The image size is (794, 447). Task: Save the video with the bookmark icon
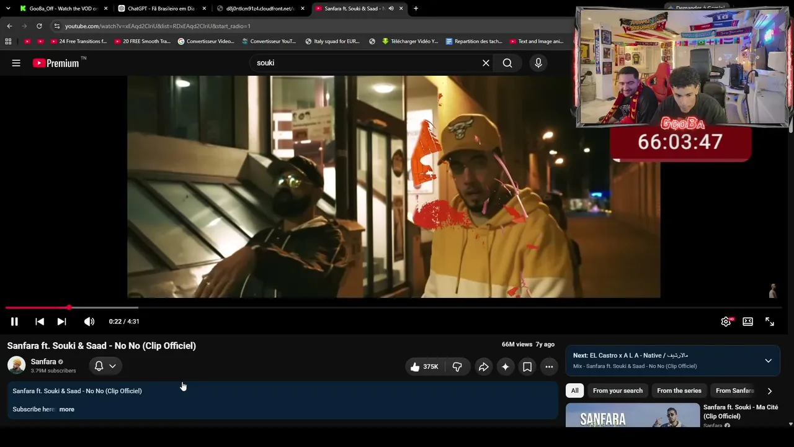pos(527,367)
